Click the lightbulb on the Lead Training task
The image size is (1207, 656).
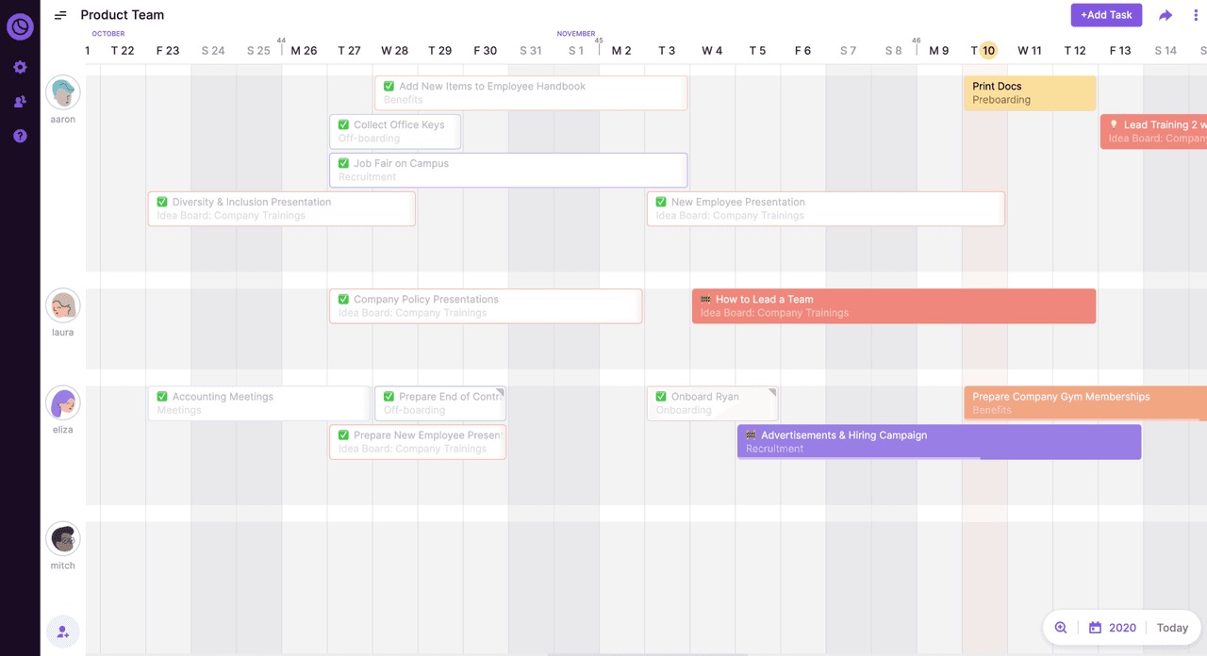pyautogui.click(x=1114, y=123)
